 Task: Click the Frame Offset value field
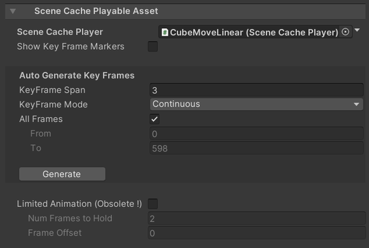point(256,233)
